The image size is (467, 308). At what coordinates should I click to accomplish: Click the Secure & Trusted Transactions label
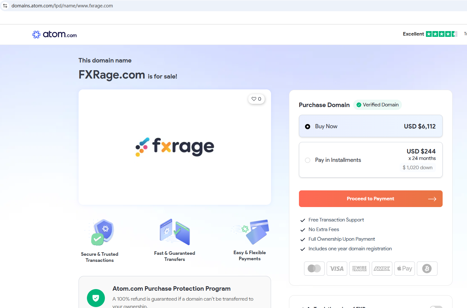point(100,257)
